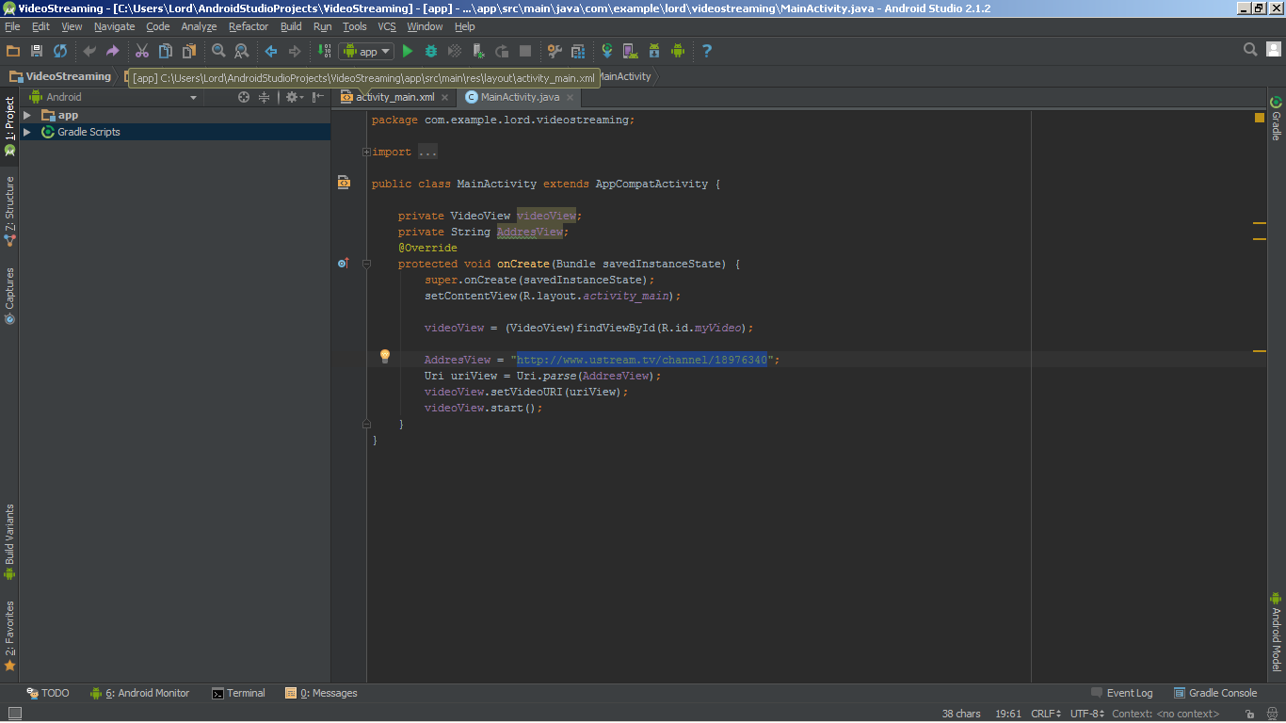Screen dimensions: 1286x723
Task: Click Attach Debugger to Android Process icon
Action: (x=478, y=51)
